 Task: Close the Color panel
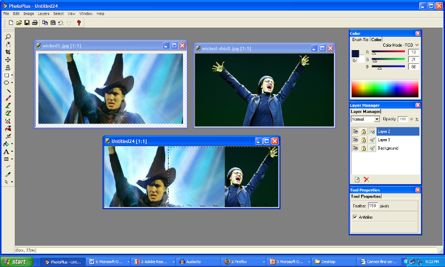coord(418,33)
